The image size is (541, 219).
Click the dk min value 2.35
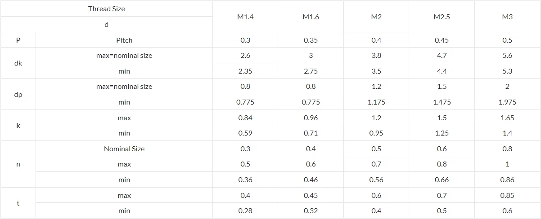click(x=245, y=71)
